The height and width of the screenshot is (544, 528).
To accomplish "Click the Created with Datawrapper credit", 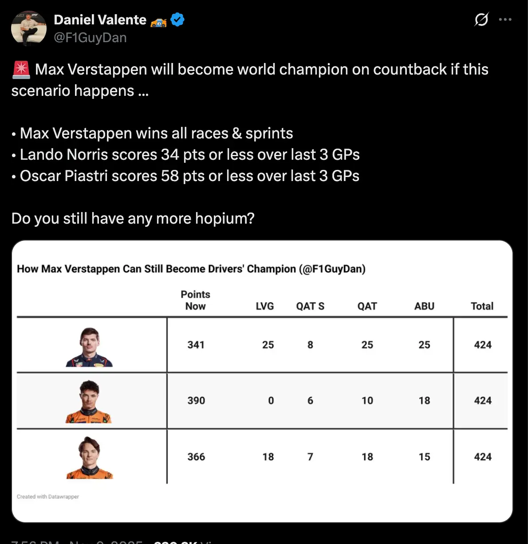I will tap(47, 497).
